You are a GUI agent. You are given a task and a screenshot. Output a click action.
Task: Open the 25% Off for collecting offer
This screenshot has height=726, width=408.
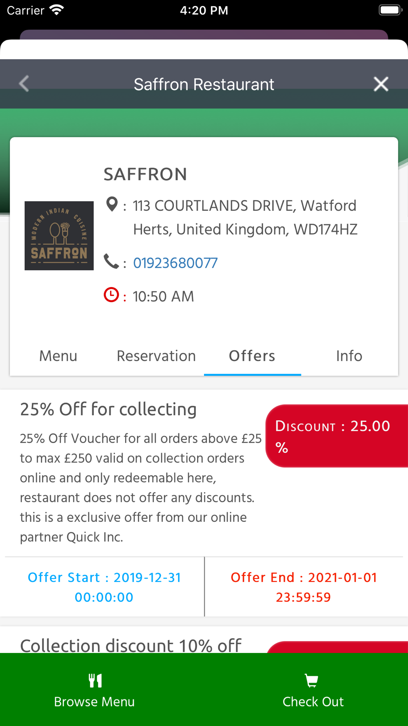tap(109, 410)
